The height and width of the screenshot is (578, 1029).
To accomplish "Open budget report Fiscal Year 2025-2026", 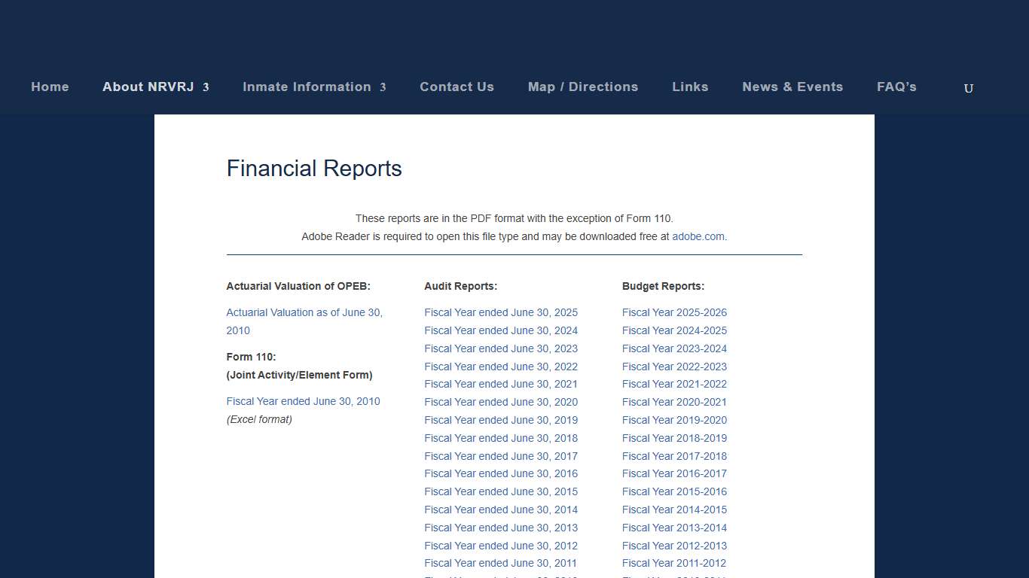I will click(x=674, y=312).
